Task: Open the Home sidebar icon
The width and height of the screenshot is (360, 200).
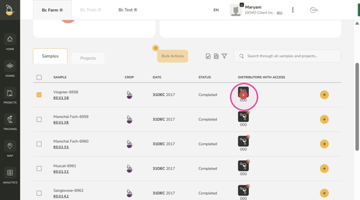Action: click(10, 39)
